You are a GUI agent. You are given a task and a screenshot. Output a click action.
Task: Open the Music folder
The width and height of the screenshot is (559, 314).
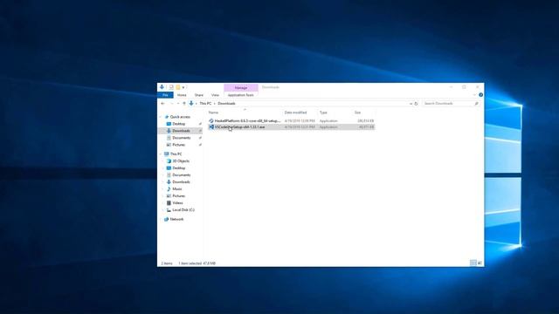[177, 189]
